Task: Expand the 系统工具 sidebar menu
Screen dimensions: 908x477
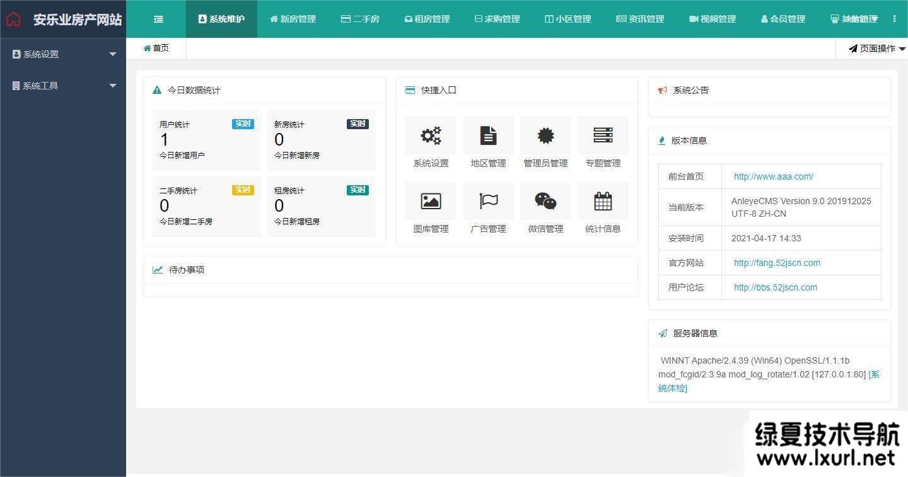Action: [x=63, y=86]
